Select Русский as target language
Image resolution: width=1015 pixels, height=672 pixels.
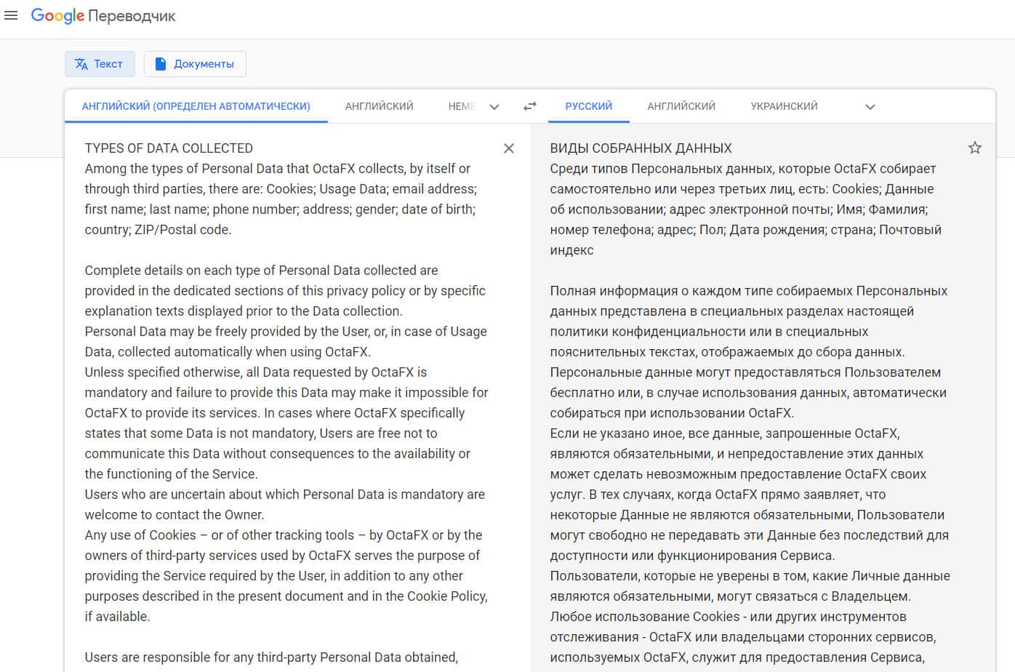coord(589,106)
